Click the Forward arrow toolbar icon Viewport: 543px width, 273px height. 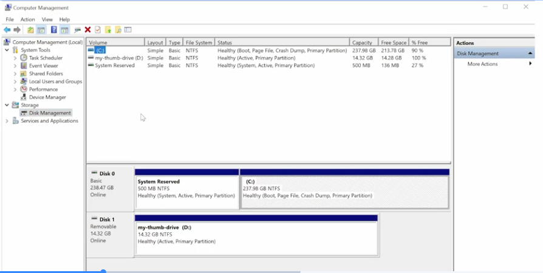[17, 30]
